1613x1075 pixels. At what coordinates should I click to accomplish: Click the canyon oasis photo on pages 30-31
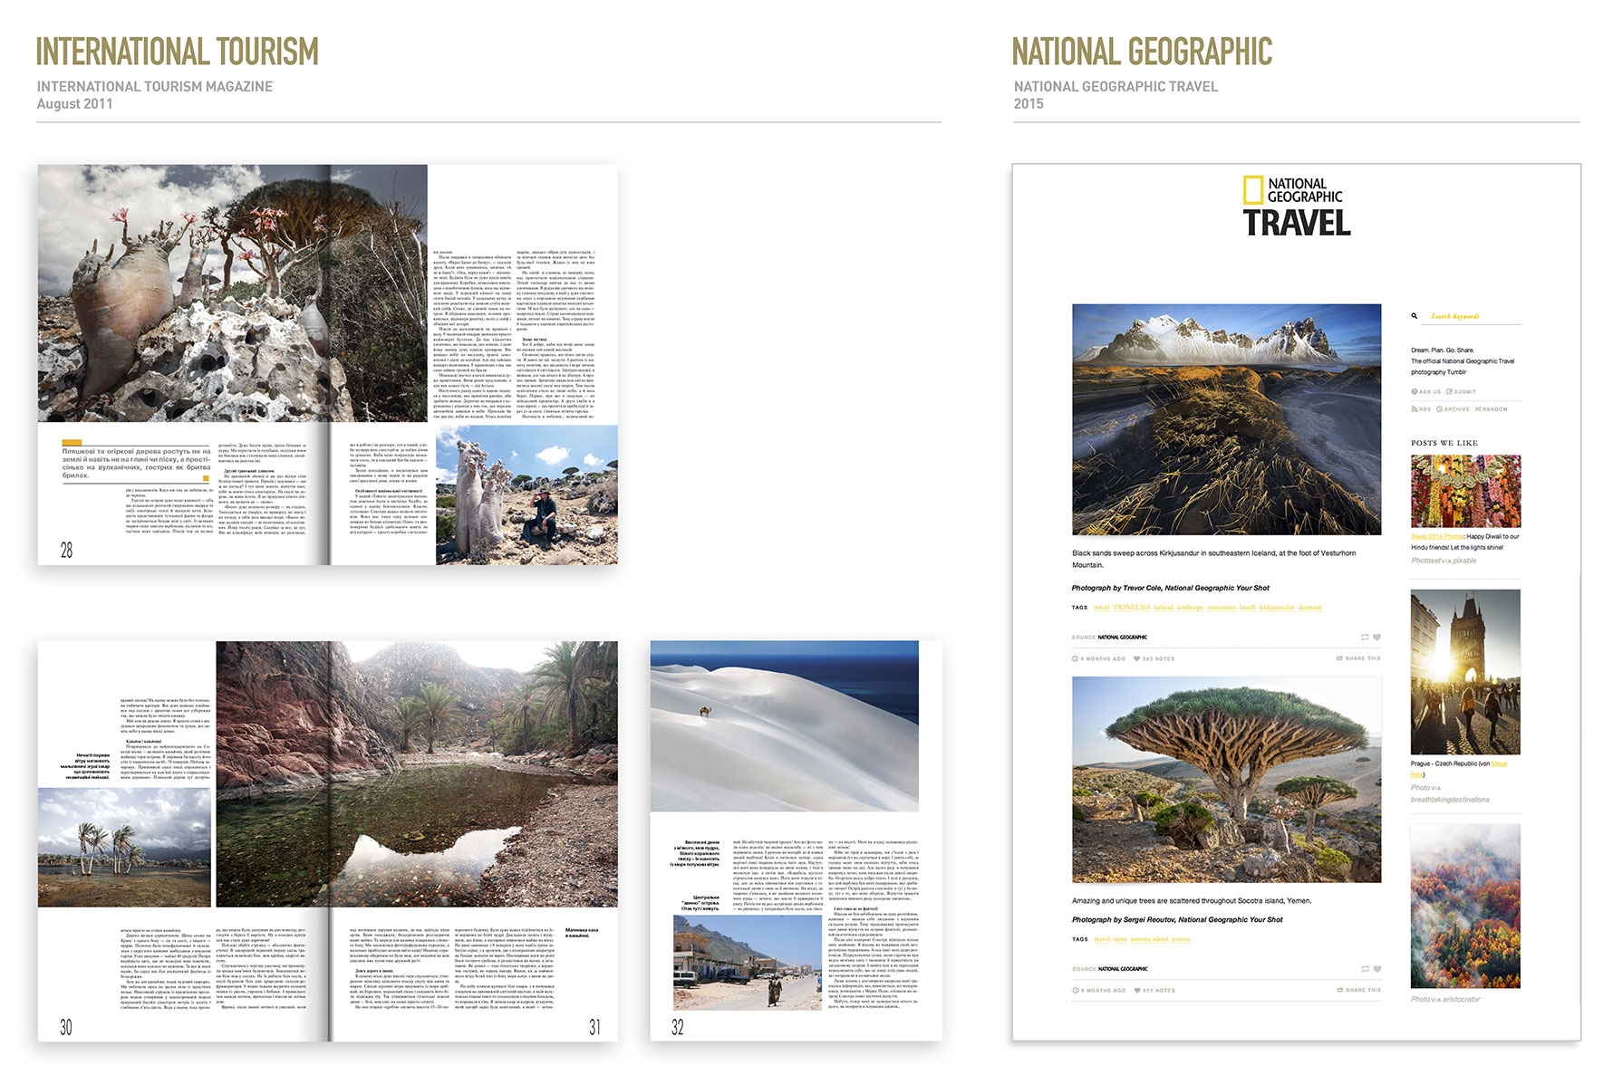pyautogui.click(x=417, y=774)
